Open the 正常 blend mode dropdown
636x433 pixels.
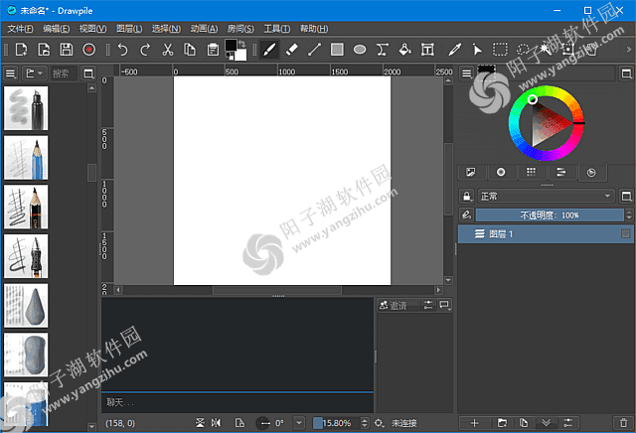(546, 197)
